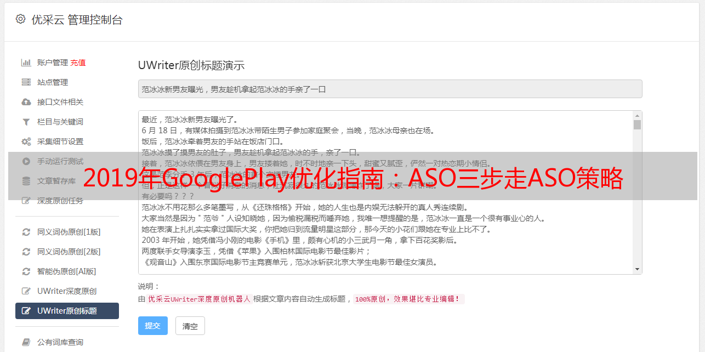Open 账户管理 in the sidebar

click(53, 63)
